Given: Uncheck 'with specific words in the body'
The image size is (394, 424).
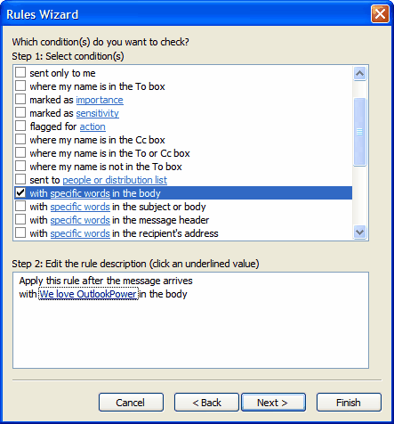Looking at the screenshot, I should coord(20,192).
